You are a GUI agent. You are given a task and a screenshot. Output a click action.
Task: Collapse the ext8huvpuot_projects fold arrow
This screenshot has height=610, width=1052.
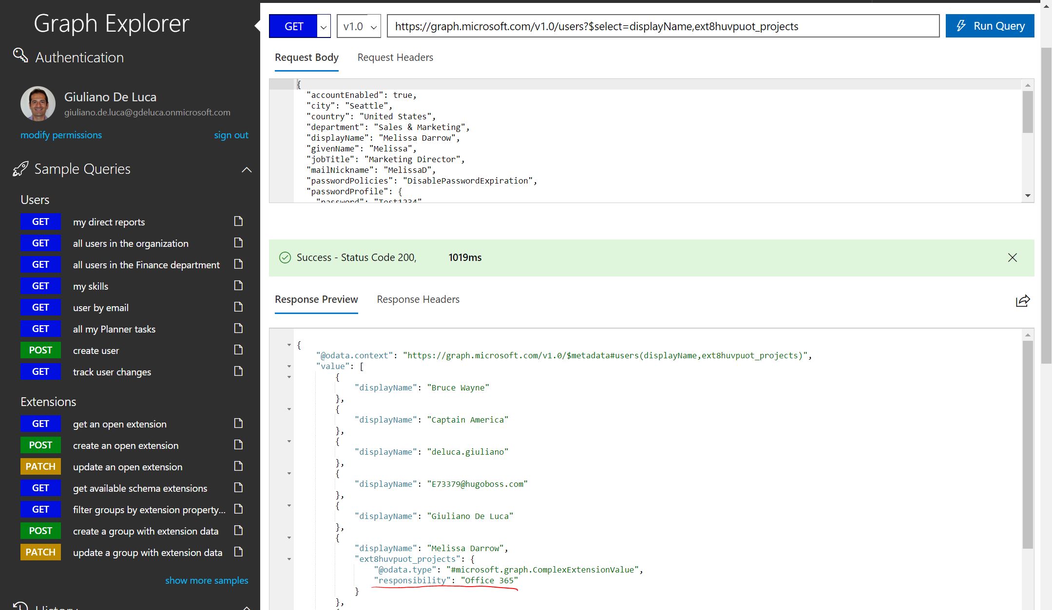click(289, 559)
